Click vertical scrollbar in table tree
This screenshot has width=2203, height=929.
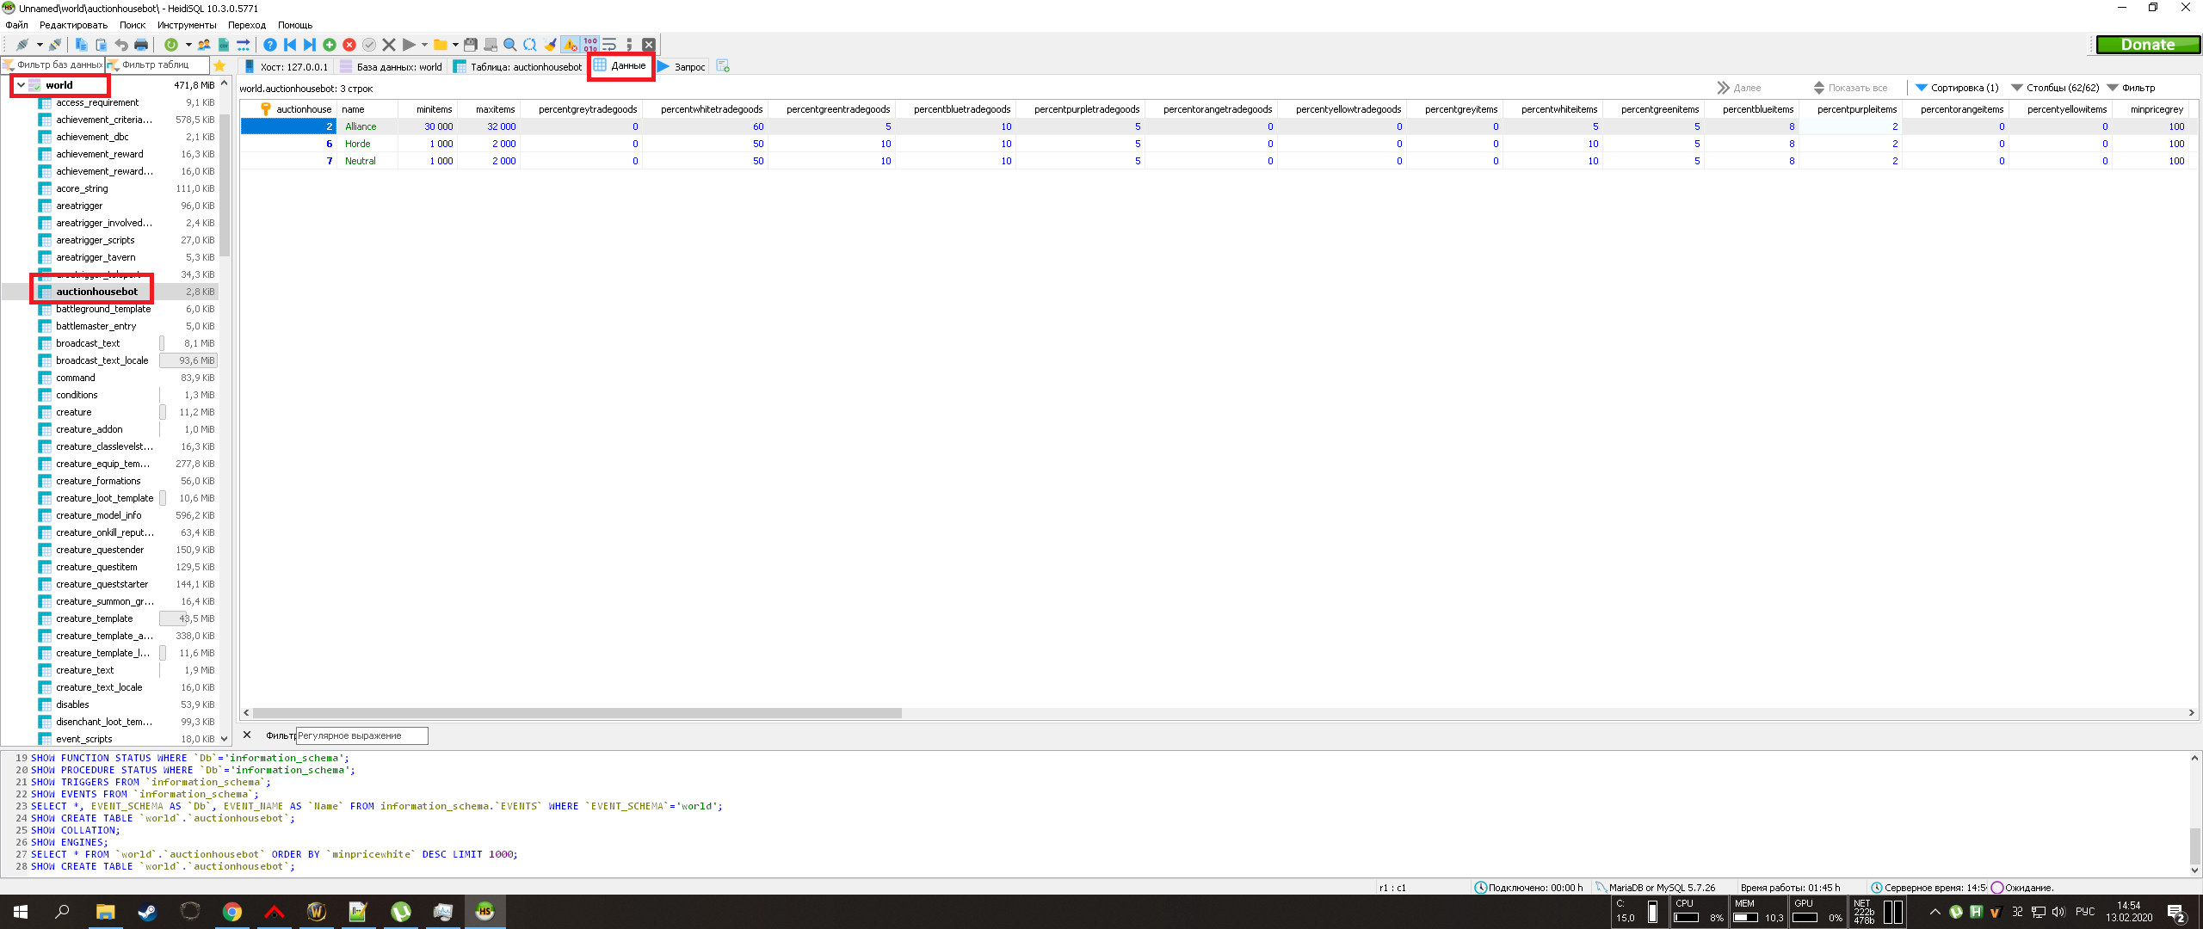[x=225, y=185]
